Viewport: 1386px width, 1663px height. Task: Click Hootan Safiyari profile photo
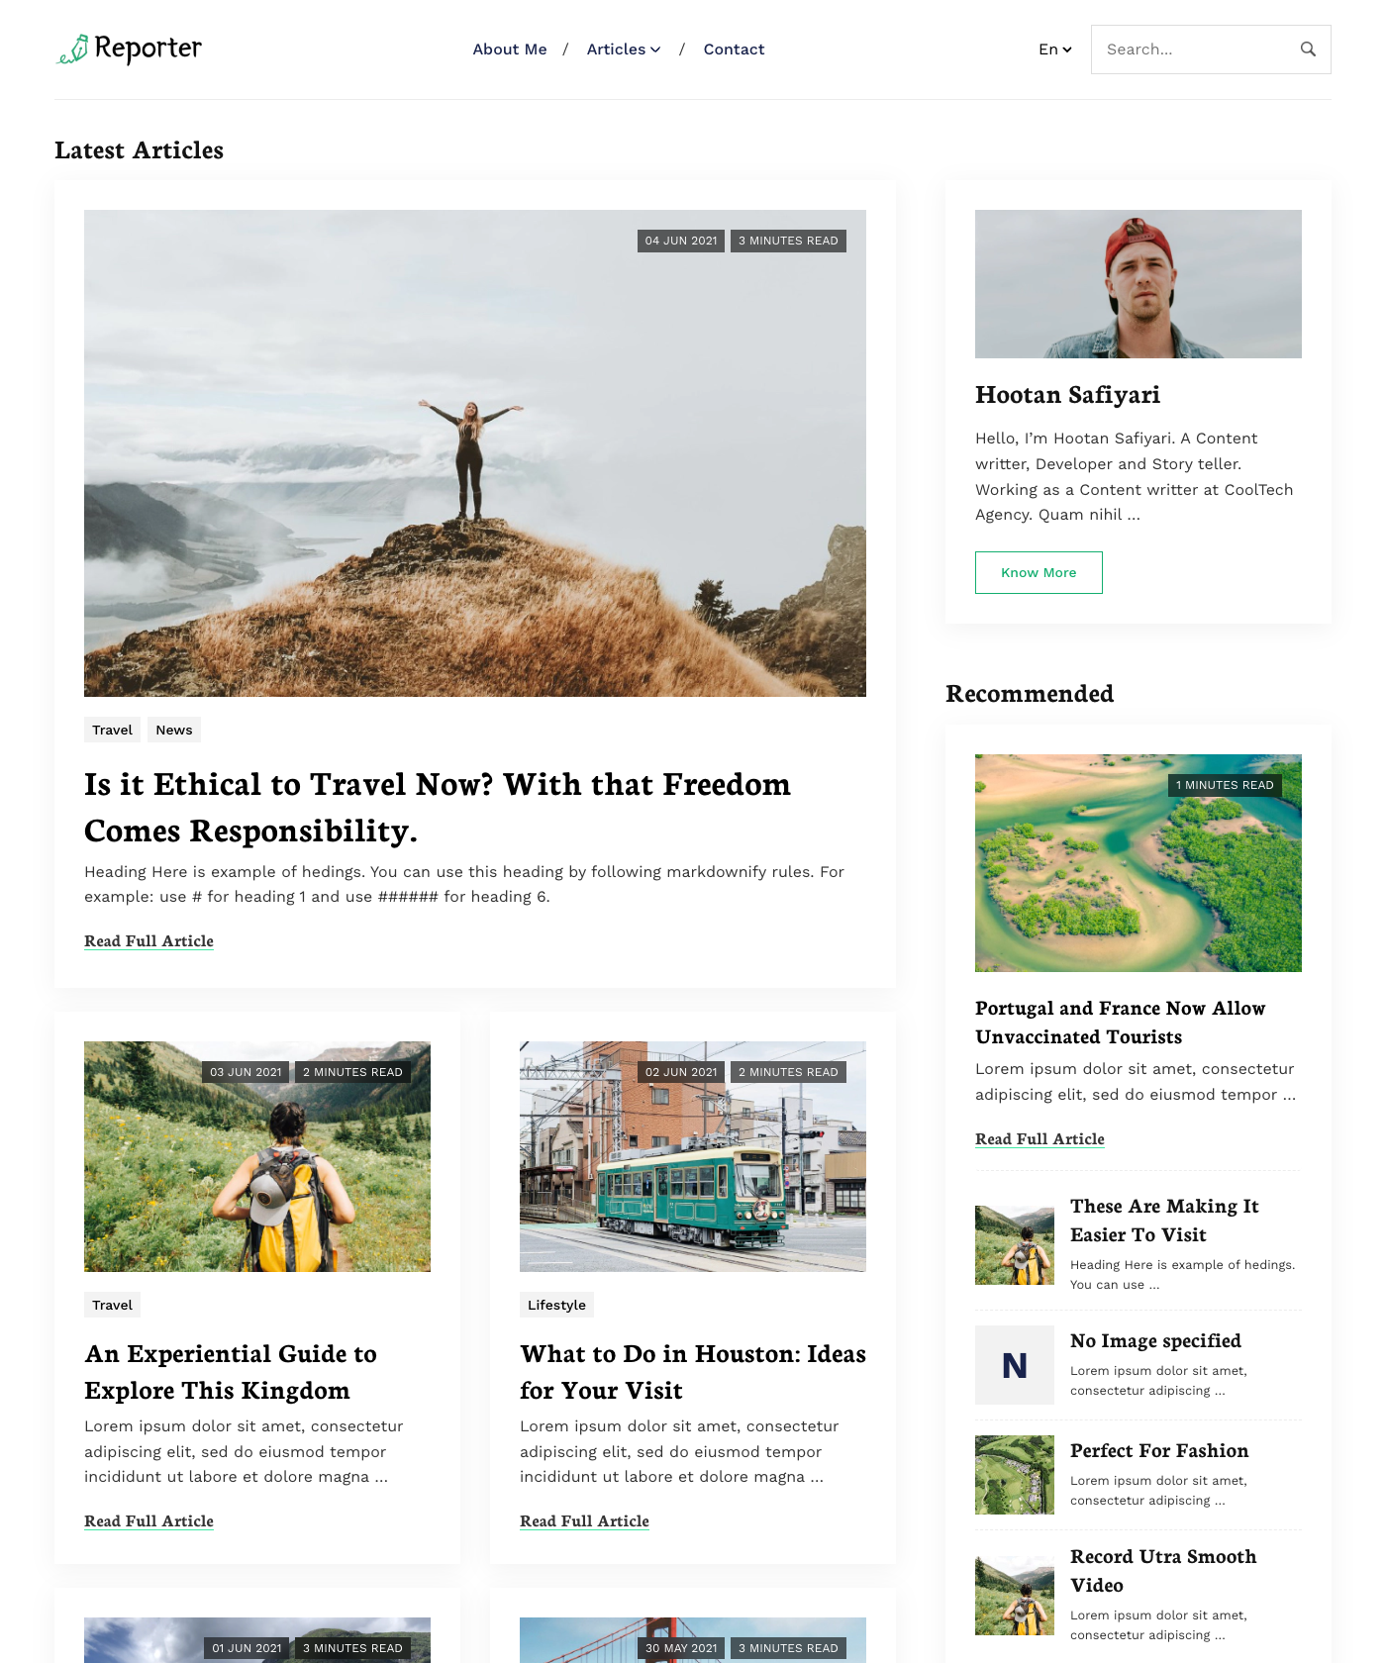click(1138, 284)
